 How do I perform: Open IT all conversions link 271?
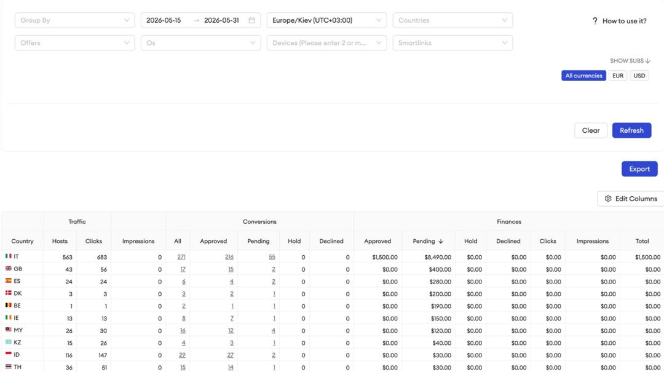pyautogui.click(x=181, y=257)
